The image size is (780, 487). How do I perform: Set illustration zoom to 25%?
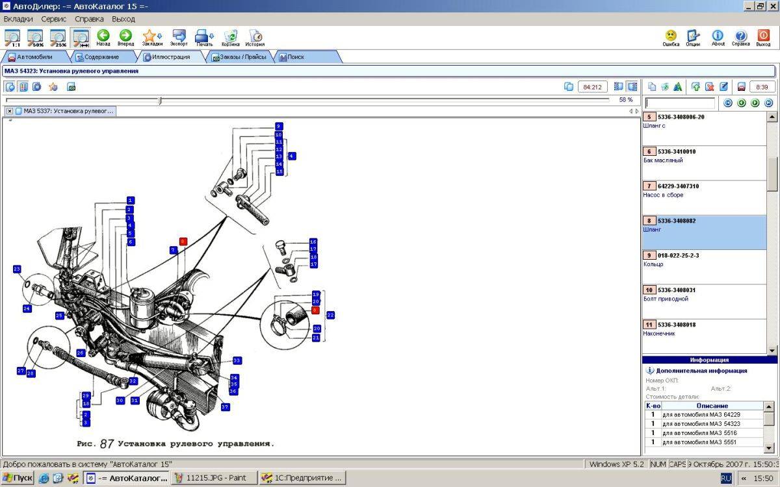[58, 38]
